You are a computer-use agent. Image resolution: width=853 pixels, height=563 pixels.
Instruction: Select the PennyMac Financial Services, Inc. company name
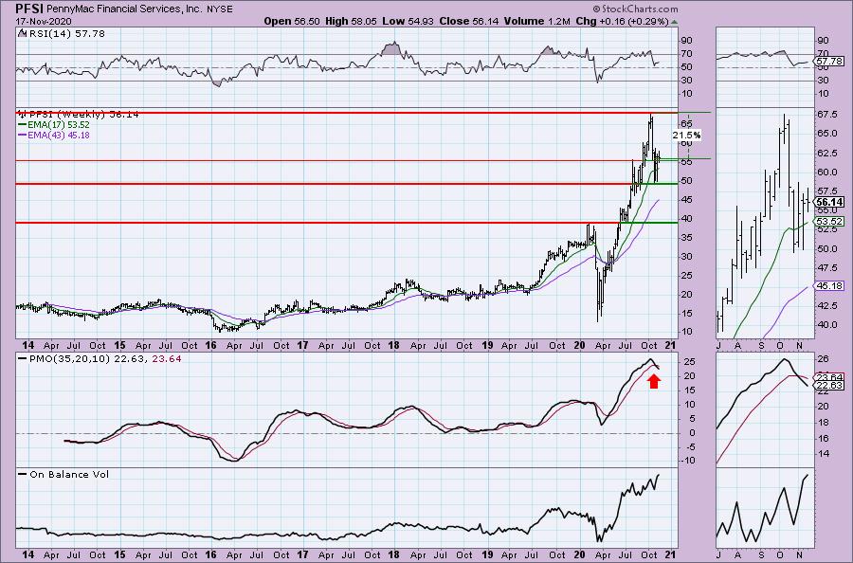(x=123, y=9)
